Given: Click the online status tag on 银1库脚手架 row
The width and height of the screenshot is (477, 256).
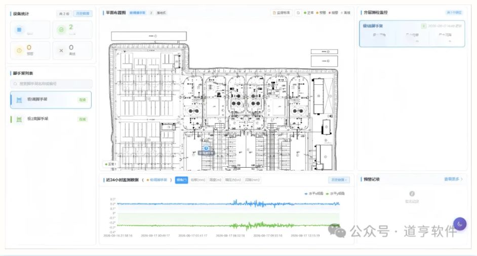Looking at the screenshot, I should pos(83,100).
